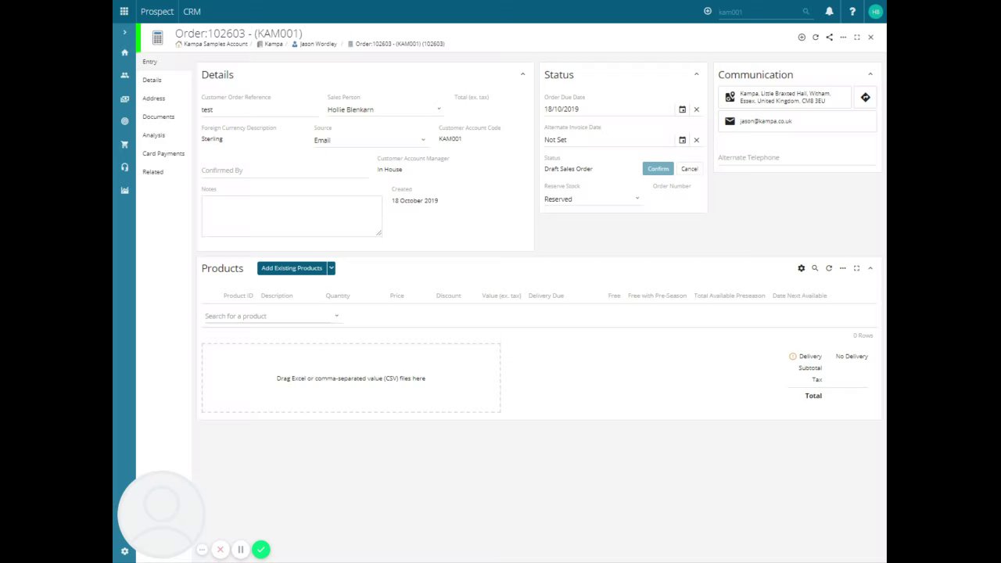This screenshot has height=563, width=1001.
Task: Select the Documents tab
Action: [x=159, y=117]
